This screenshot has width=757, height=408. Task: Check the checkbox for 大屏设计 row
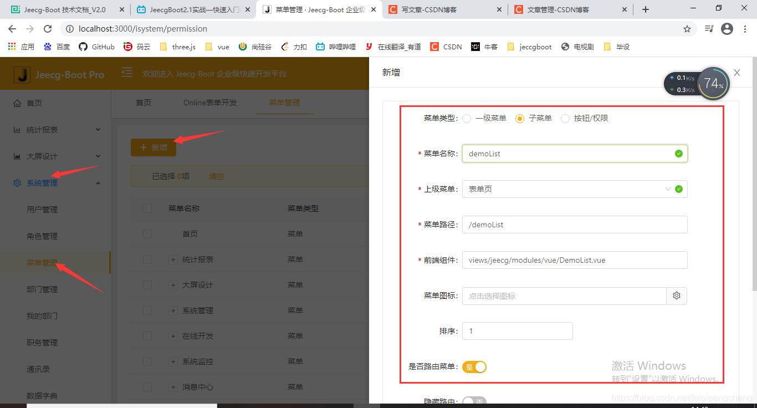coord(147,285)
